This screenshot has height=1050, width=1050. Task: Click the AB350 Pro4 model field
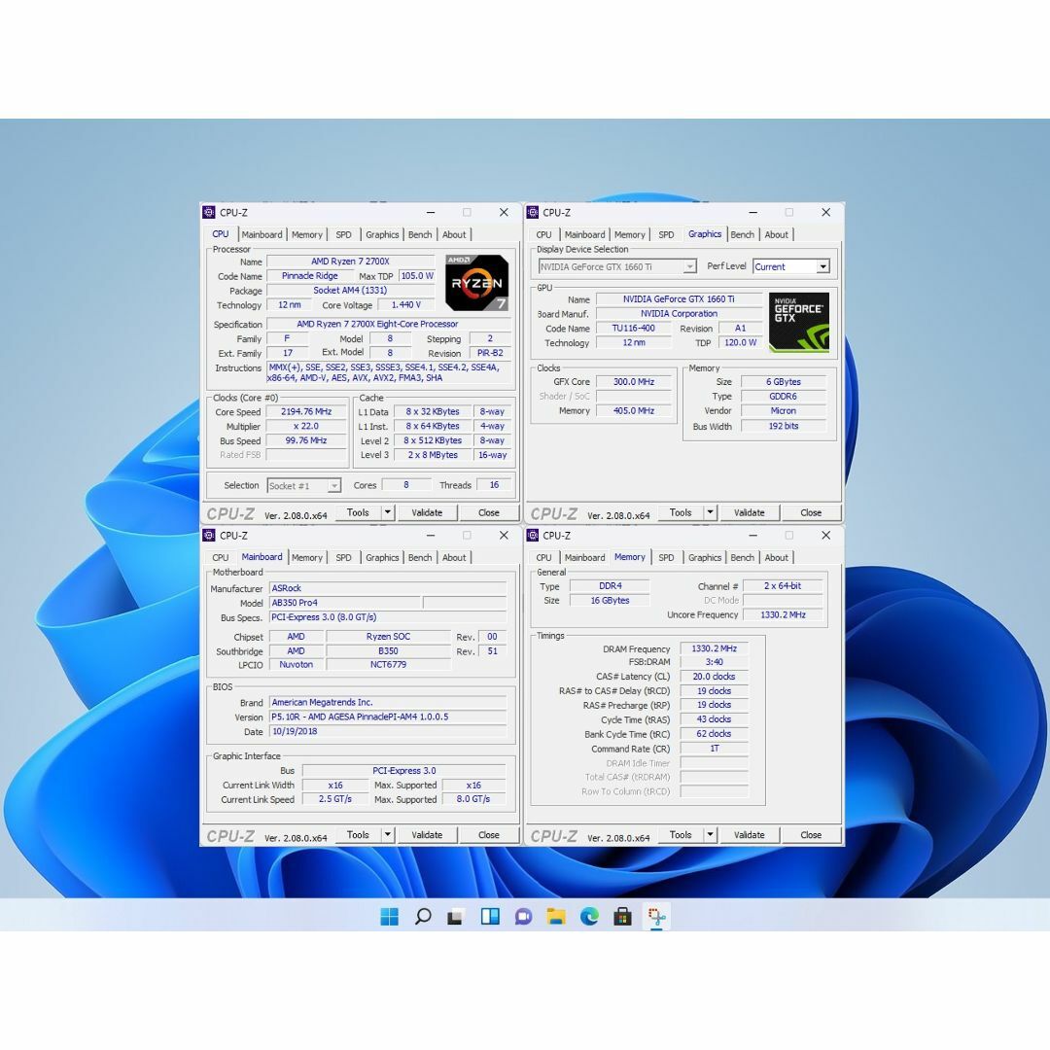pos(345,603)
